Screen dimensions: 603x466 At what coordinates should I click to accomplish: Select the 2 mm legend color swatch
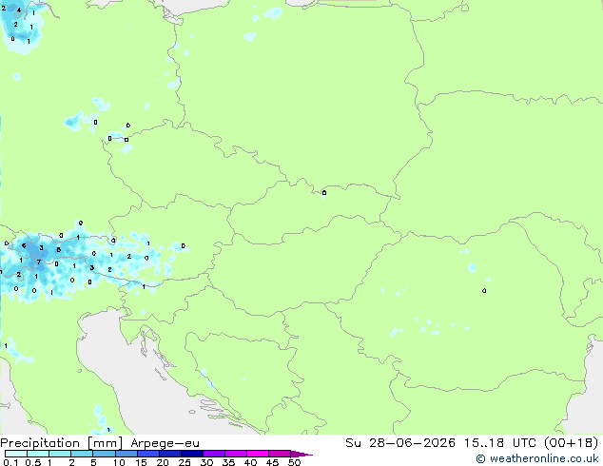click(x=82, y=454)
